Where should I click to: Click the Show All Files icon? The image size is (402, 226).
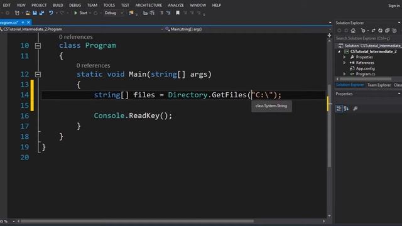click(394, 31)
